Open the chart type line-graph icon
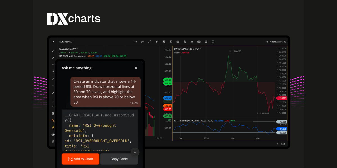 (x=149, y=41)
